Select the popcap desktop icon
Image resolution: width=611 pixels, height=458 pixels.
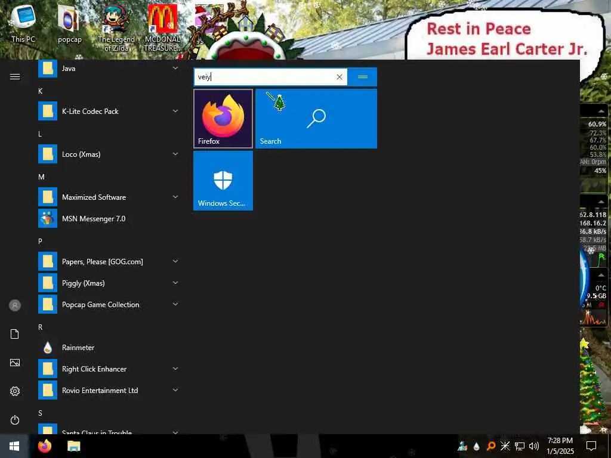click(69, 24)
